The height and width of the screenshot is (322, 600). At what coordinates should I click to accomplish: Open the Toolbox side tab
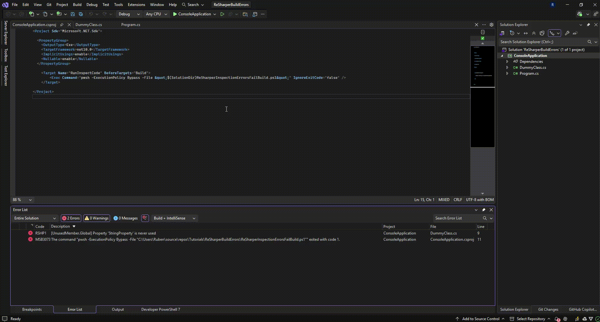pos(6,55)
